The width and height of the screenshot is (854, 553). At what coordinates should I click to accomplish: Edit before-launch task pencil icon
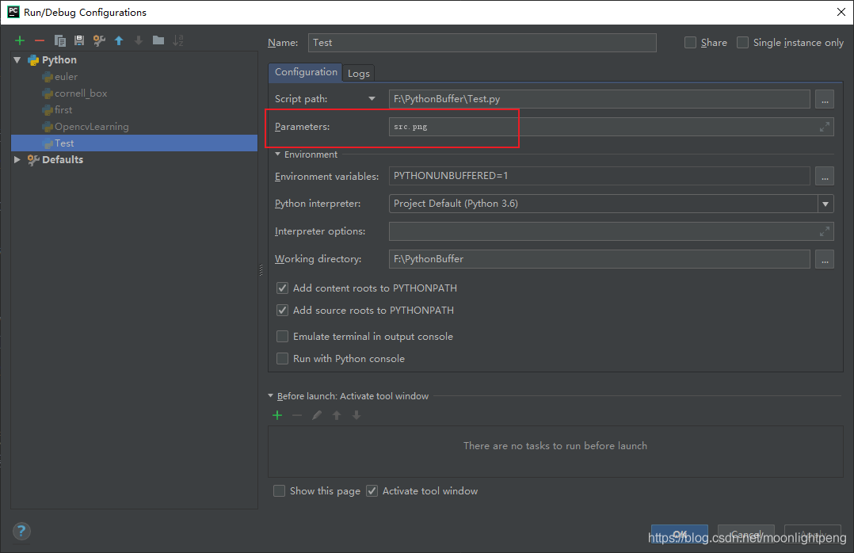[x=316, y=416]
